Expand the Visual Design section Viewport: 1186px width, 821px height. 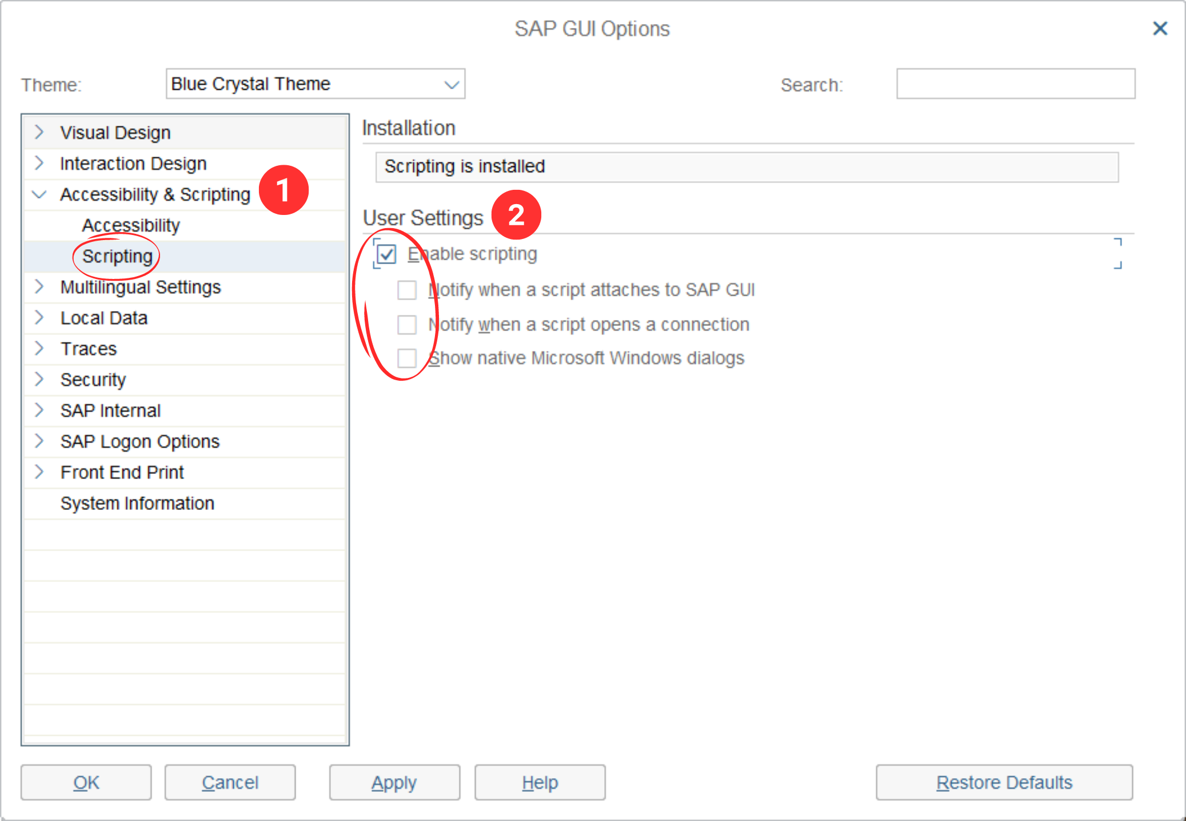[39, 132]
